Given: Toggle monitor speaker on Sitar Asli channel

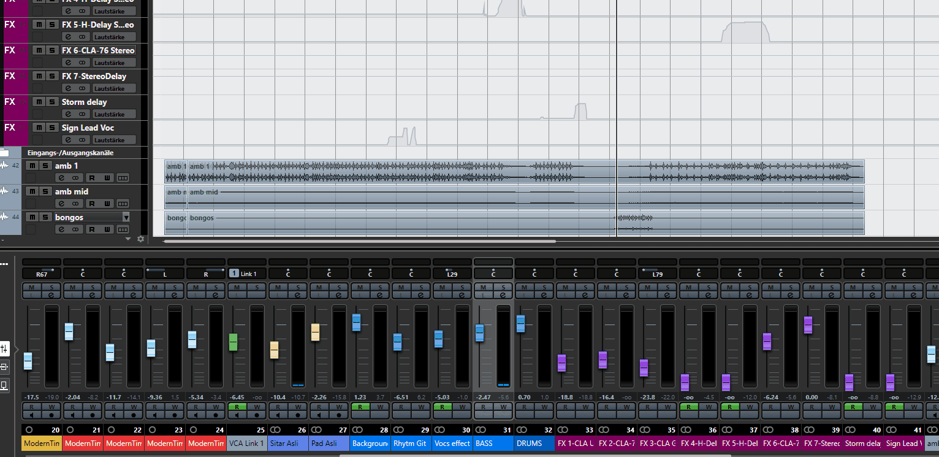Looking at the screenshot, I should click(x=276, y=415).
